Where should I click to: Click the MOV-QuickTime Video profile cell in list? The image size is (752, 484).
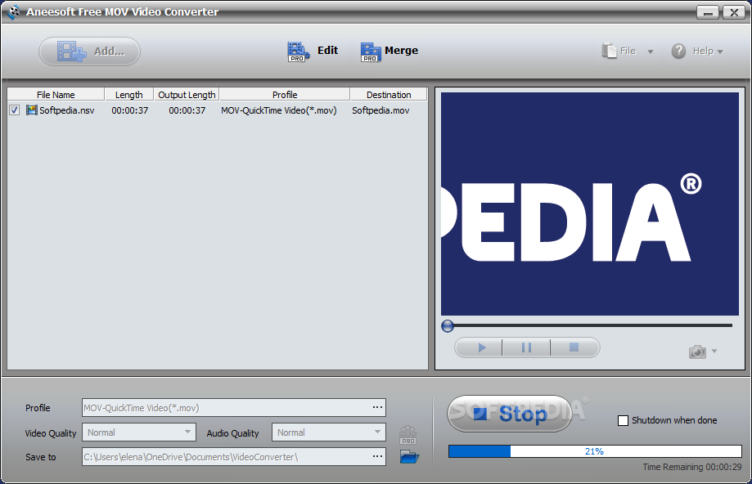279,110
